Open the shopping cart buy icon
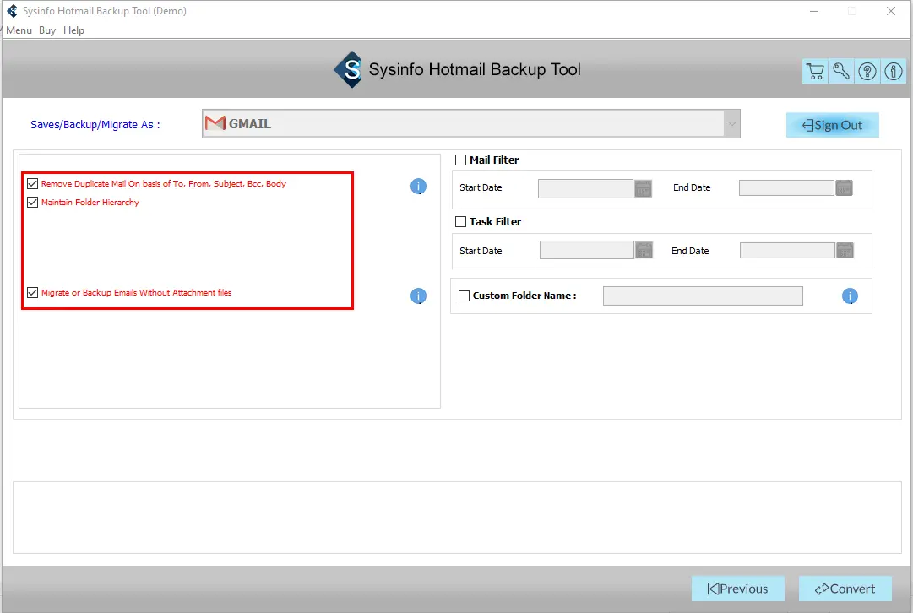Screen dimensions: 913x613 pyautogui.click(x=815, y=72)
